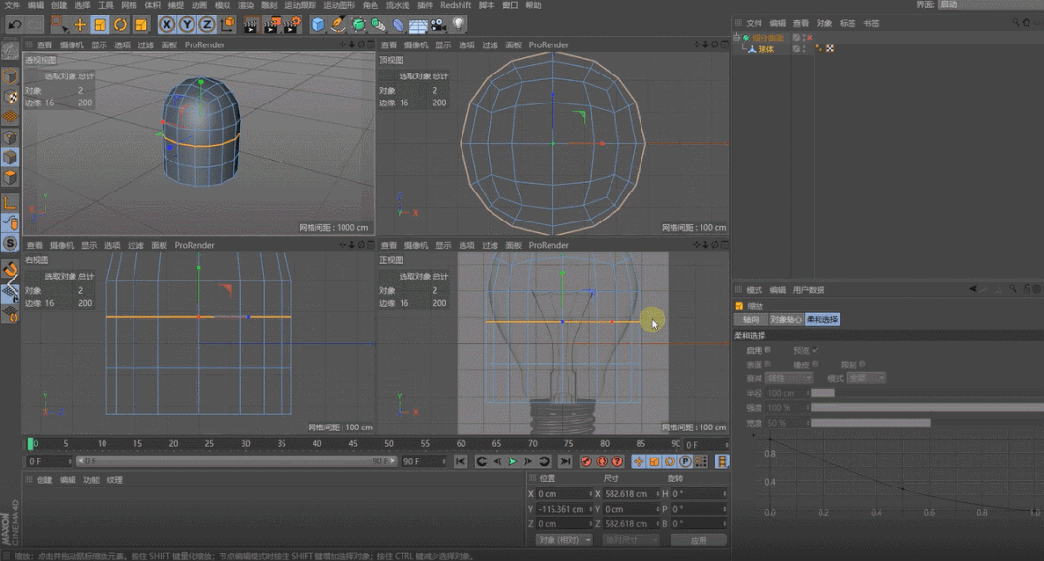Open the 对象 (相对) coordinate dropdown

click(563, 539)
